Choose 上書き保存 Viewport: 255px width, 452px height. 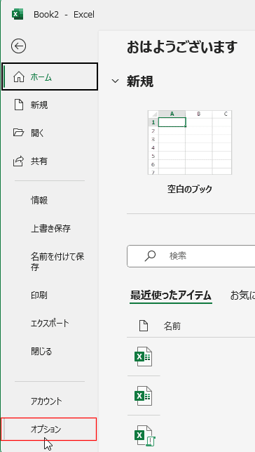tap(50, 229)
